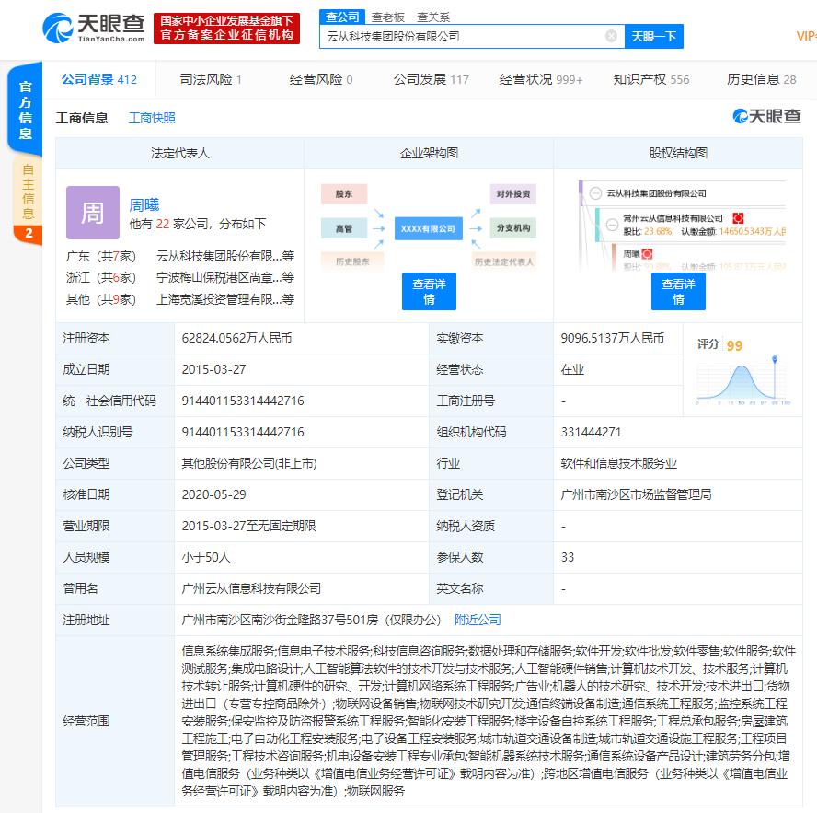Click the red 国家中小企业发展基金 certification badge
This screenshot has height=813, width=817.
coord(225,29)
